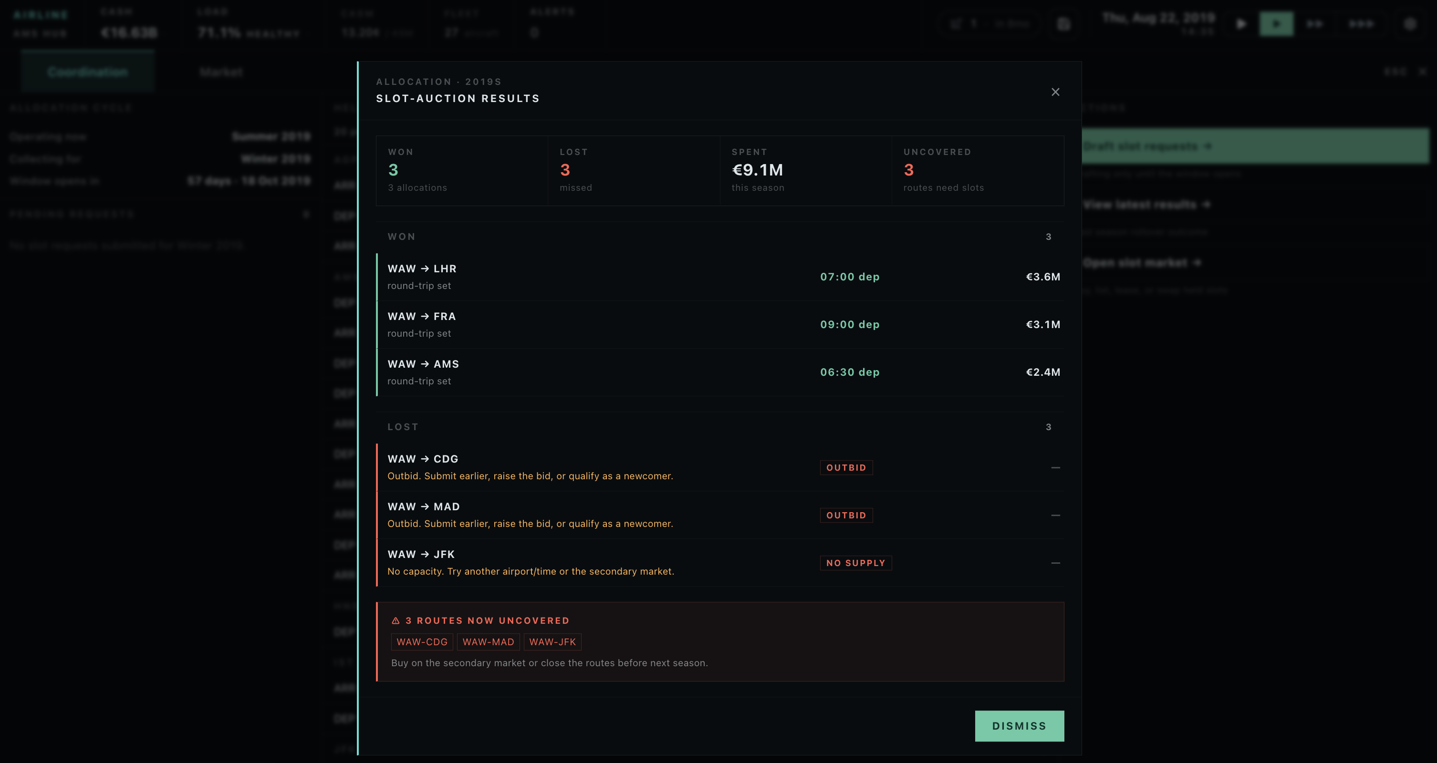
Task: Select the WAW → AMS won allocation row
Action: (x=719, y=372)
